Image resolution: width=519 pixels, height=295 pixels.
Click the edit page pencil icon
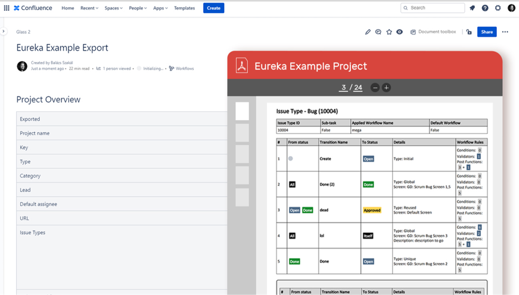(x=368, y=32)
